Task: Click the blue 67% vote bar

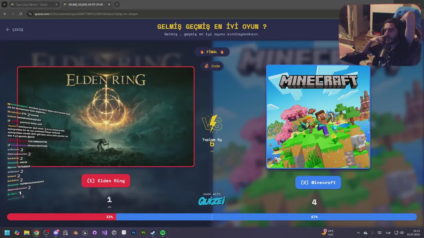Action: point(266,217)
